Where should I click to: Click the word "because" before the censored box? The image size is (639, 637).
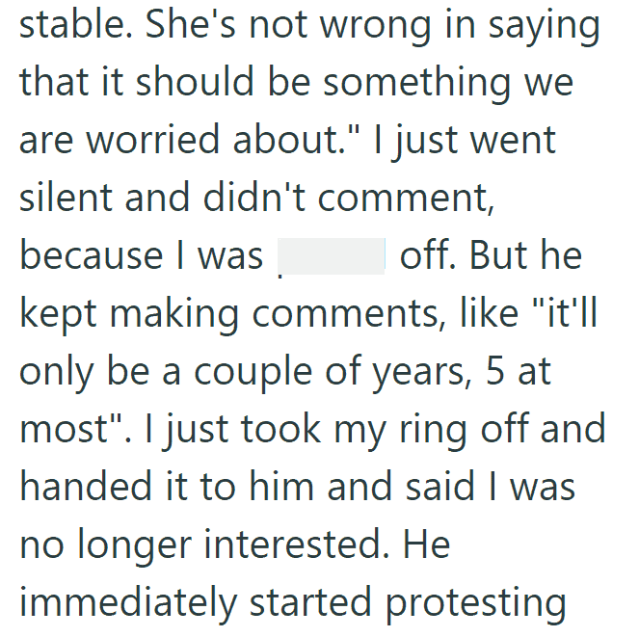click(92, 255)
